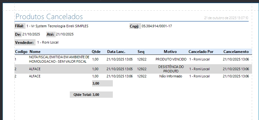Click the report timestamp '21 de outubro de 2025 13:07:10'

pyautogui.click(x=226, y=18)
